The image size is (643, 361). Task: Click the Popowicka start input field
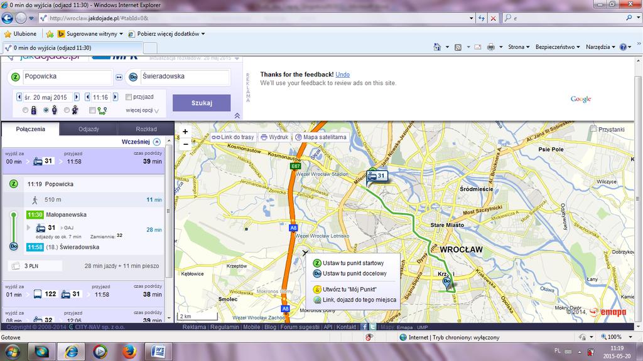(x=67, y=76)
